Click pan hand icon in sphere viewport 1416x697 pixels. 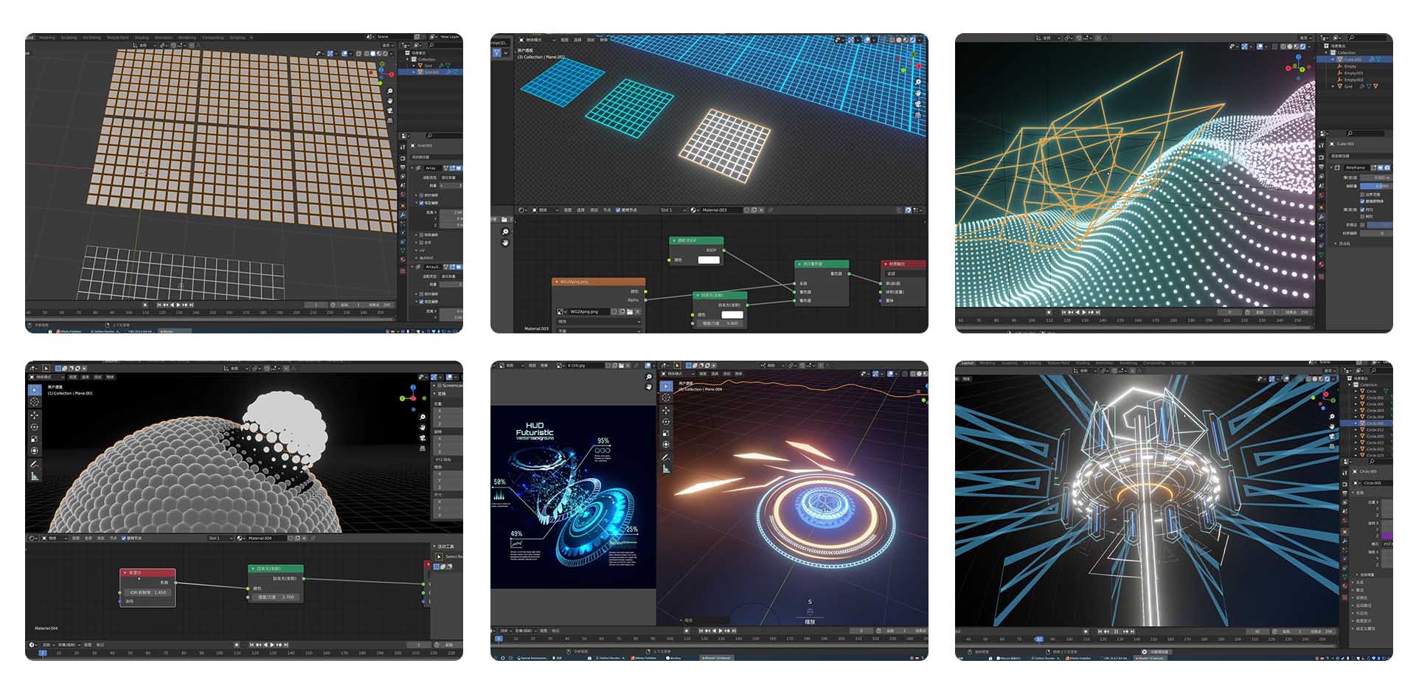coord(423,427)
